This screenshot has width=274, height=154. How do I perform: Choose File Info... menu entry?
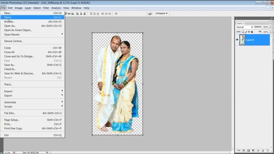coord(33,113)
